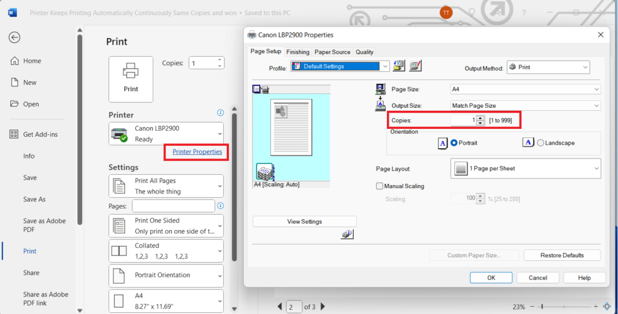Image resolution: width=618 pixels, height=314 pixels.
Task: Switch to the Quality tab
Action: click(364, 52)
